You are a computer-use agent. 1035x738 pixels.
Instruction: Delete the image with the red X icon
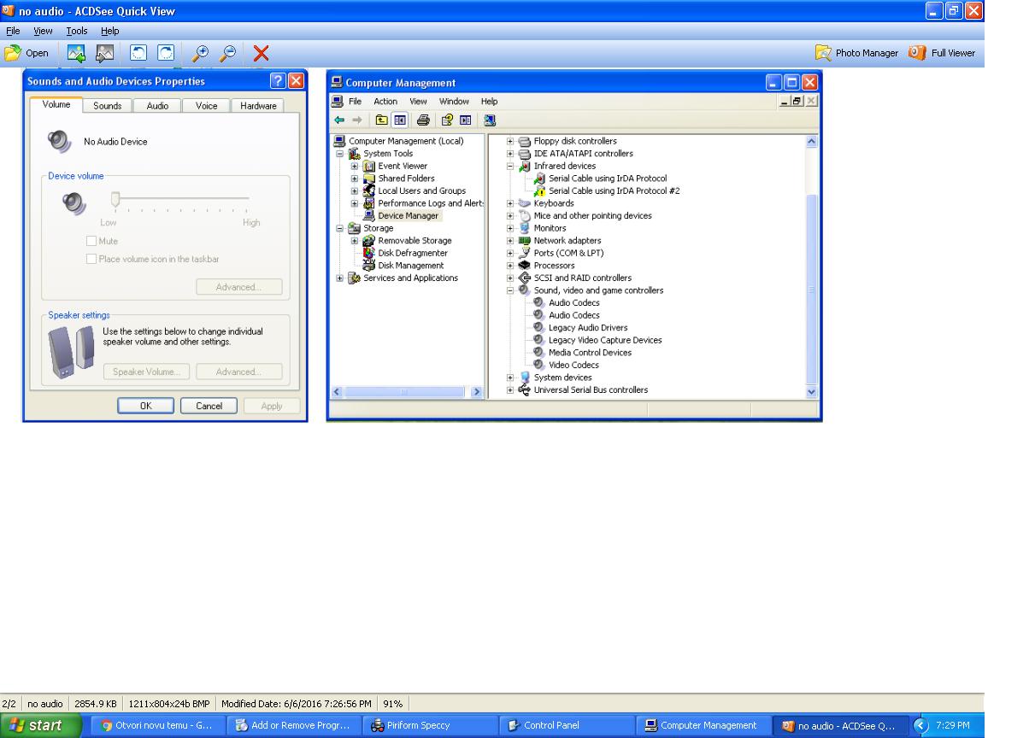(261, 53)
